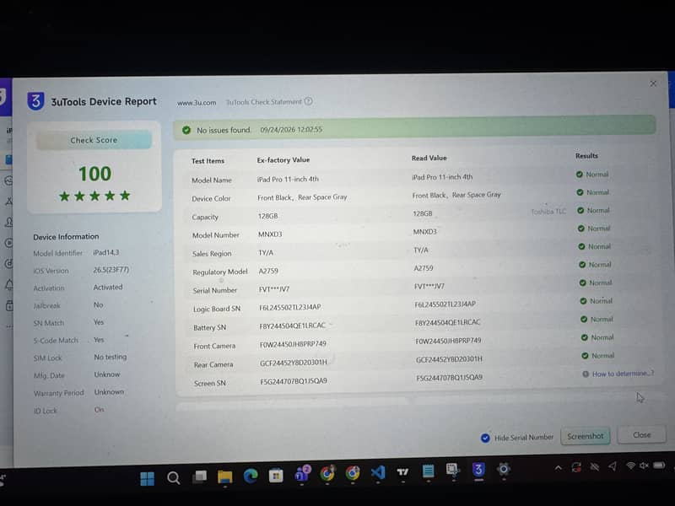Open Windows taskbar search
Image resolution: width=675 pixels, height=506 pixels.
[174, 477]
